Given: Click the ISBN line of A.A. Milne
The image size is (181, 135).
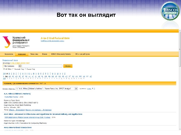Looking at the screenshot, I should tap(21, 103).
